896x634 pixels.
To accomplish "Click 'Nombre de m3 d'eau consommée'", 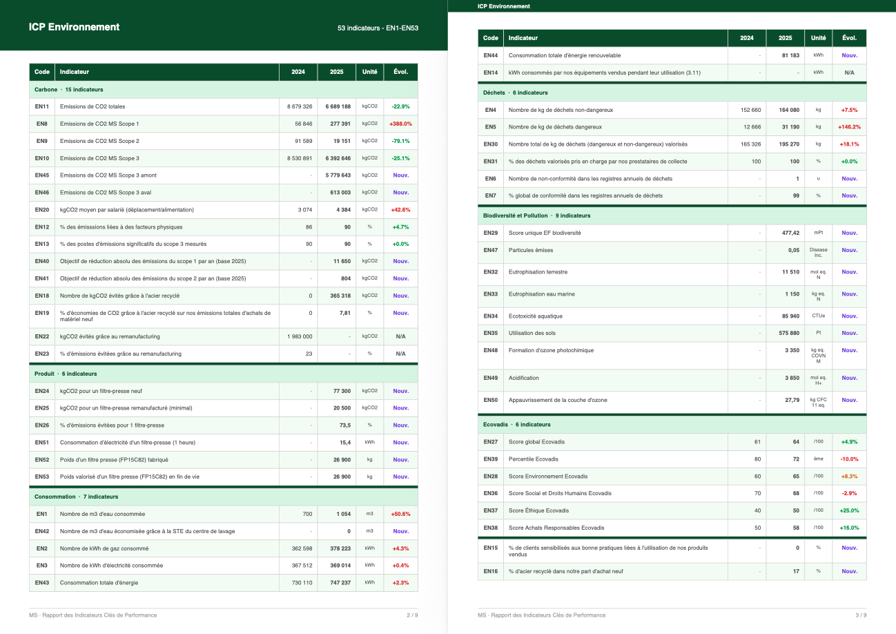I will (103, 514).
